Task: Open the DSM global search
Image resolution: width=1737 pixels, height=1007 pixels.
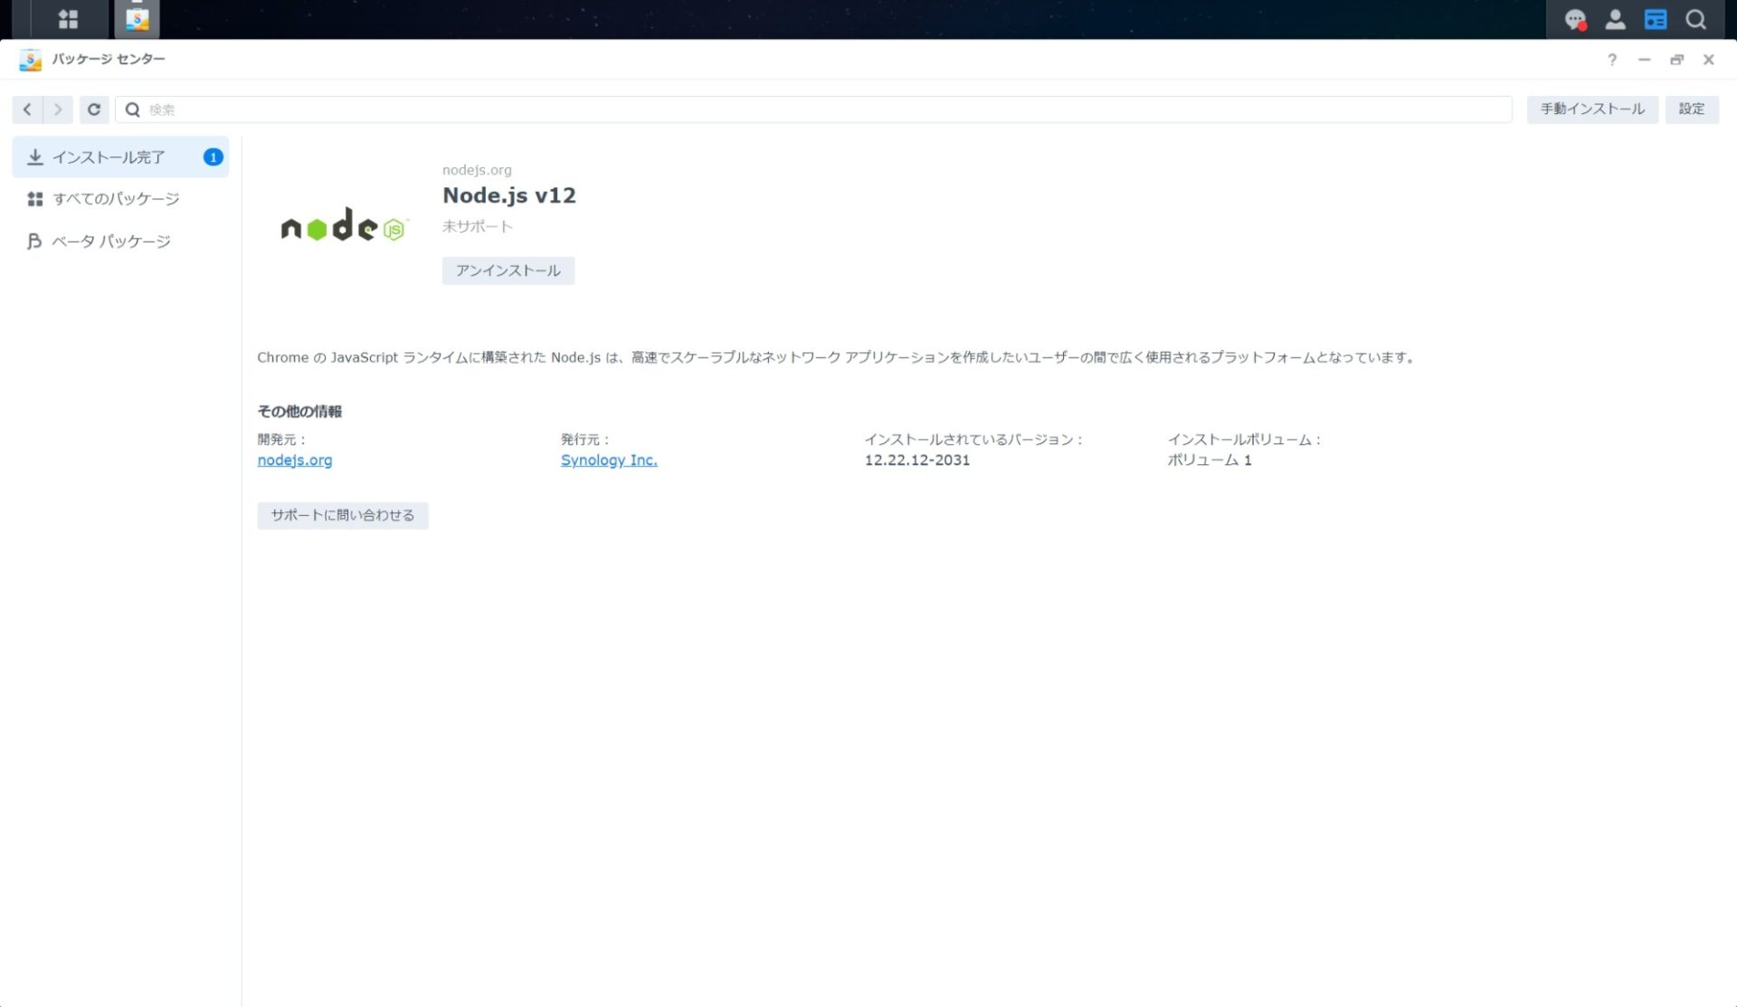Action: pos(1694,19)
